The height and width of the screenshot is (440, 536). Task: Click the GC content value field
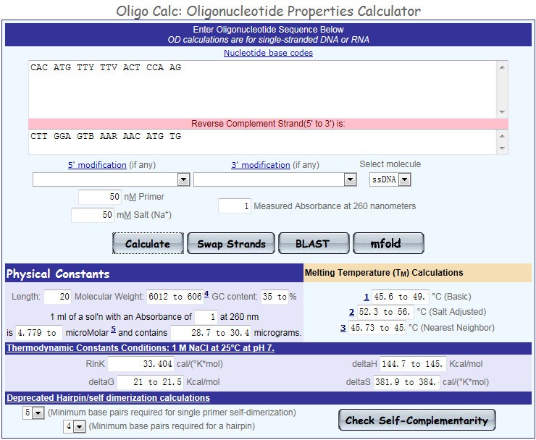coord(275,297)
